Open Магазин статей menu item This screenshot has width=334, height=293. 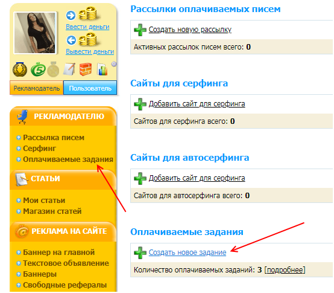point(52,211)
